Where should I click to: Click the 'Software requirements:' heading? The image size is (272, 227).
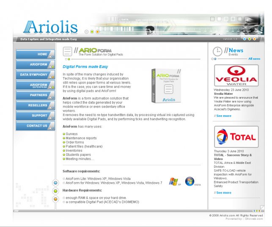pos(81,171)
